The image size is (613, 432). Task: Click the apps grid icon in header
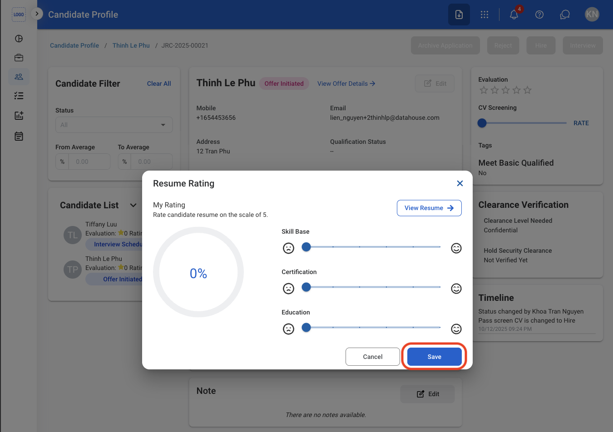click(x=484, y=15)
